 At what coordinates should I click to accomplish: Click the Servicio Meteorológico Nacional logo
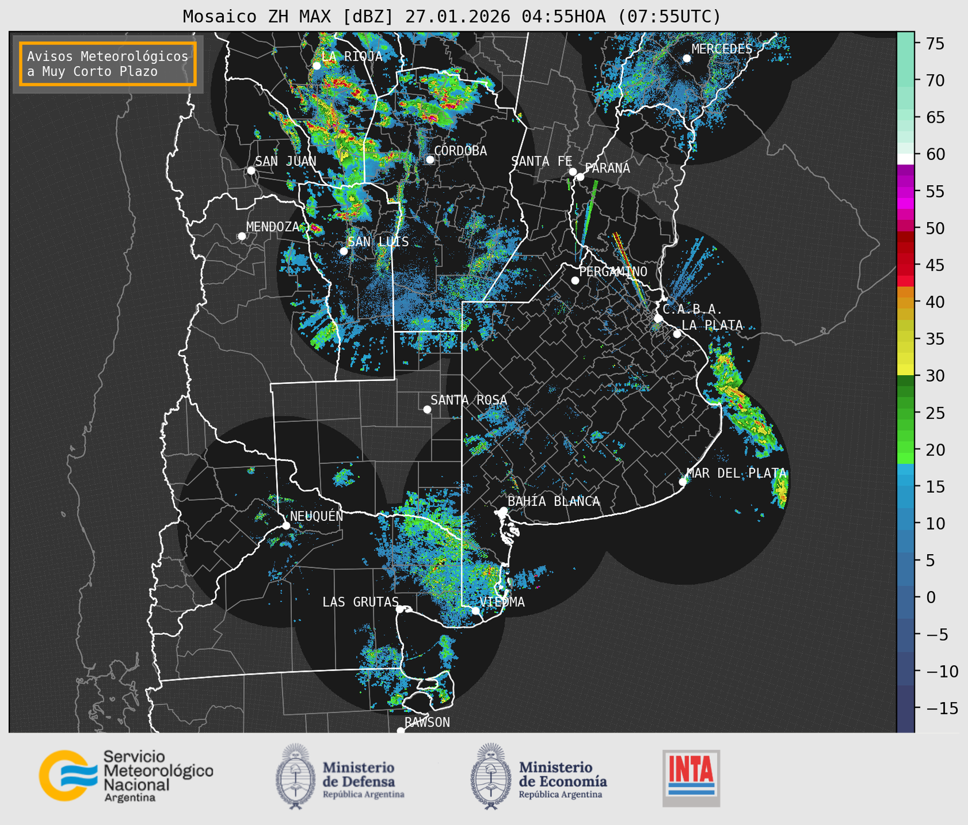pos(126,776)
